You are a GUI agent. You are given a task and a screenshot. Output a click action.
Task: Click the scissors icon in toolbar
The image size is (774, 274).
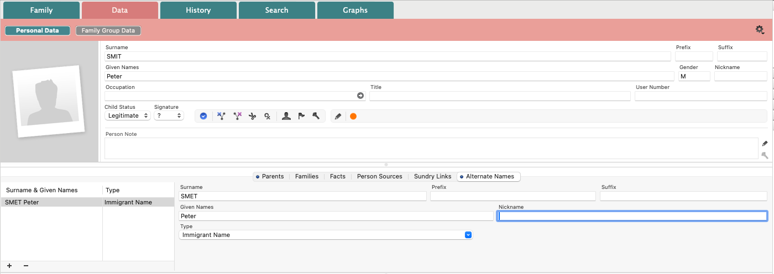tap(253, 116)
